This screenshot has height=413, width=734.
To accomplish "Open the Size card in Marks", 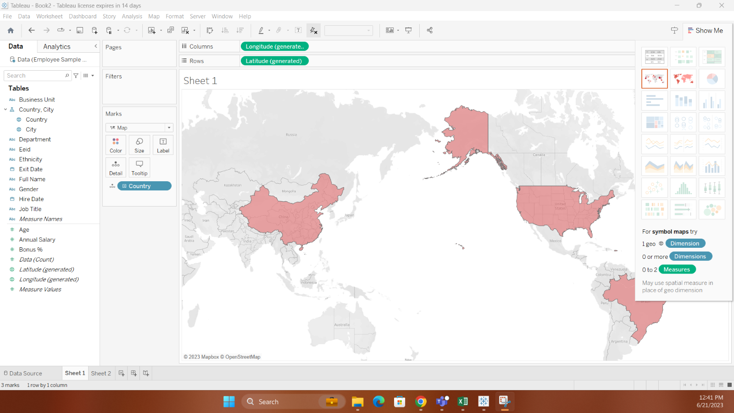I will click(139, 145).
